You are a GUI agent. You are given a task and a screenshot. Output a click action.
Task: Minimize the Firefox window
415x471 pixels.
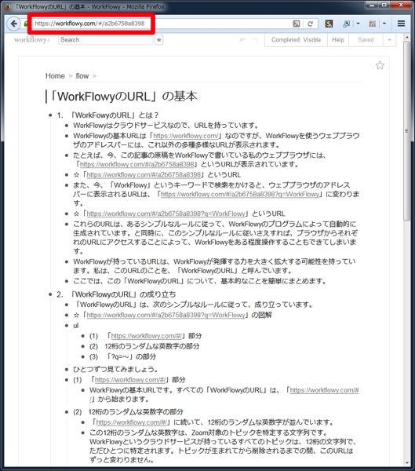tap(372, 5)
